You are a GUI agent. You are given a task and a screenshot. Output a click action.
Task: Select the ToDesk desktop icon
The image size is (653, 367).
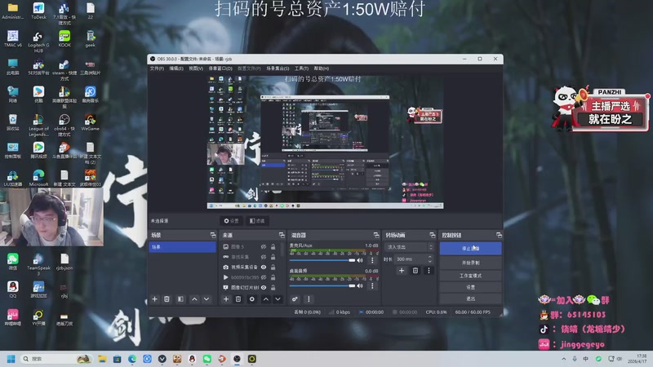[38, 11]
